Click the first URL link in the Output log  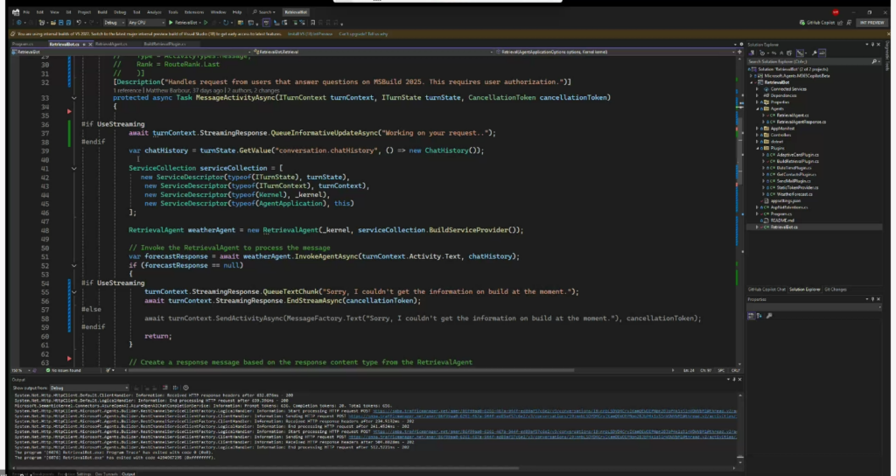point(554,411)
